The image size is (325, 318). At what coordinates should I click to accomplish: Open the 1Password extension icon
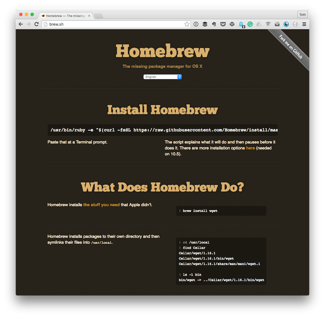pos(196,24)
